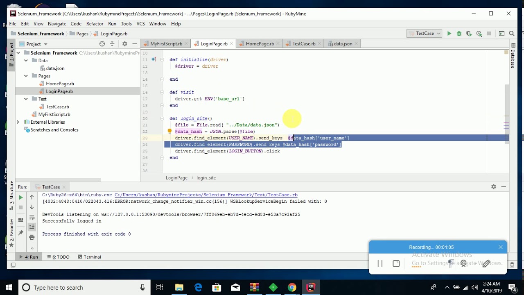Toggle pin tab in Run panel
Screen dimensions: 524x295
click(x=21, y=233)
